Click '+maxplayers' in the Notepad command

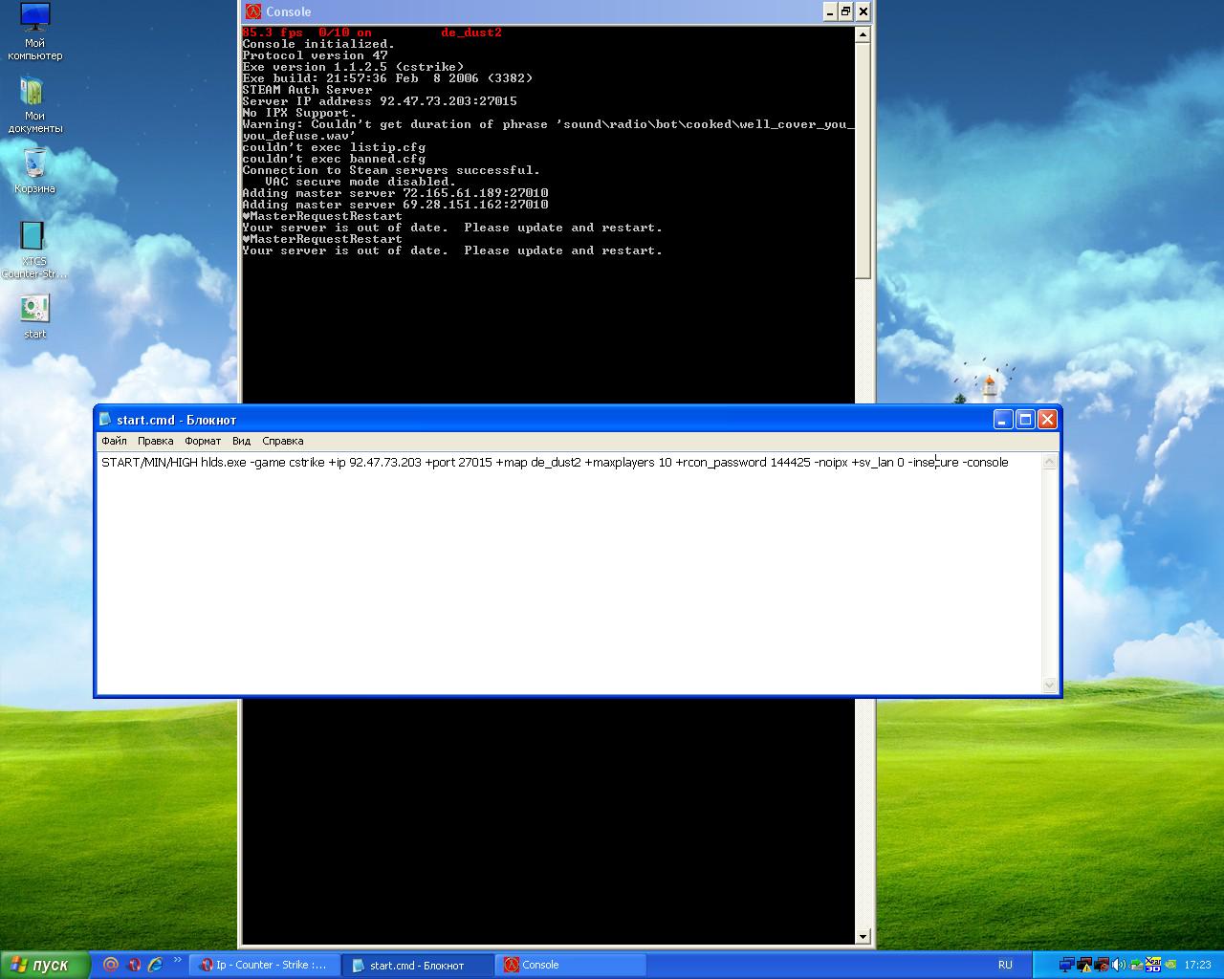click(620, 463)
